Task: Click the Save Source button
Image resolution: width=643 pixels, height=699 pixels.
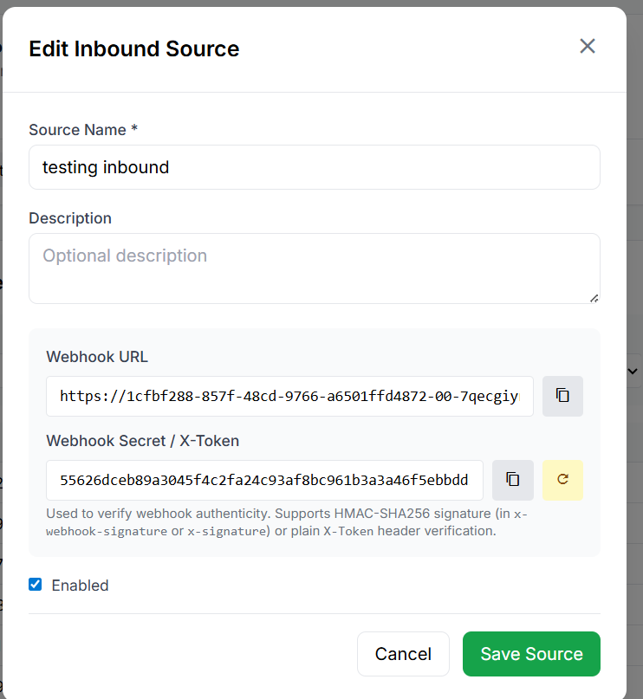Action: pyautogui.click(x=531, y=654)
